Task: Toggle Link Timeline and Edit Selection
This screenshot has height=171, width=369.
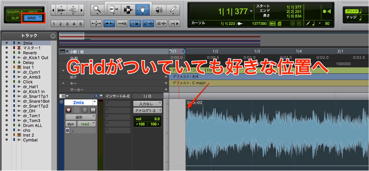Action: (149, 24)
